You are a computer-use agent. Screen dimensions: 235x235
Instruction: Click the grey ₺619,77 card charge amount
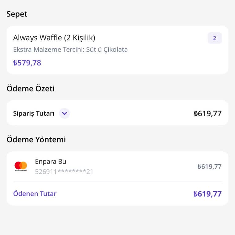coord(209,166)
